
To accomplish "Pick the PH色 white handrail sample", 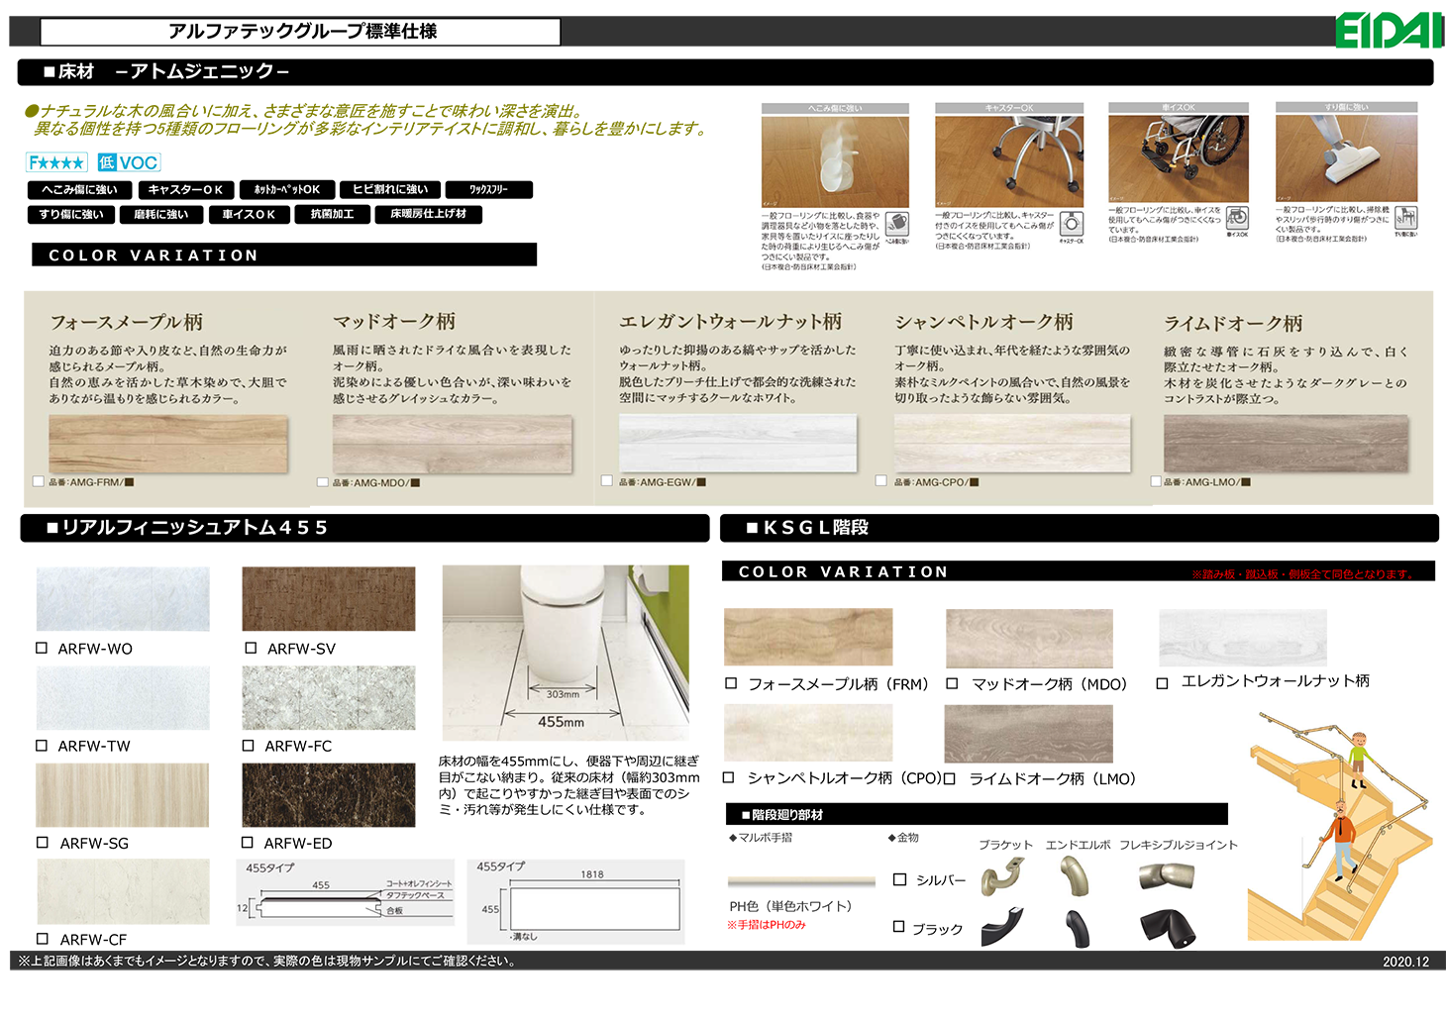I will [x=801, y=880].
